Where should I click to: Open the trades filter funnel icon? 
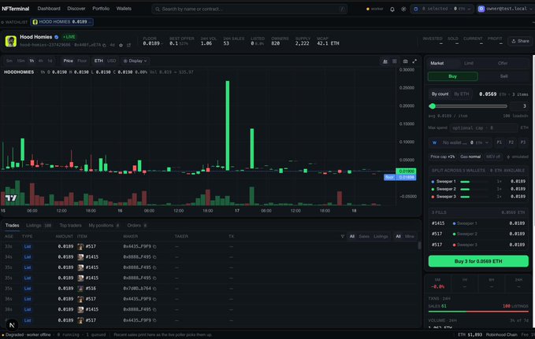(343, 237)
